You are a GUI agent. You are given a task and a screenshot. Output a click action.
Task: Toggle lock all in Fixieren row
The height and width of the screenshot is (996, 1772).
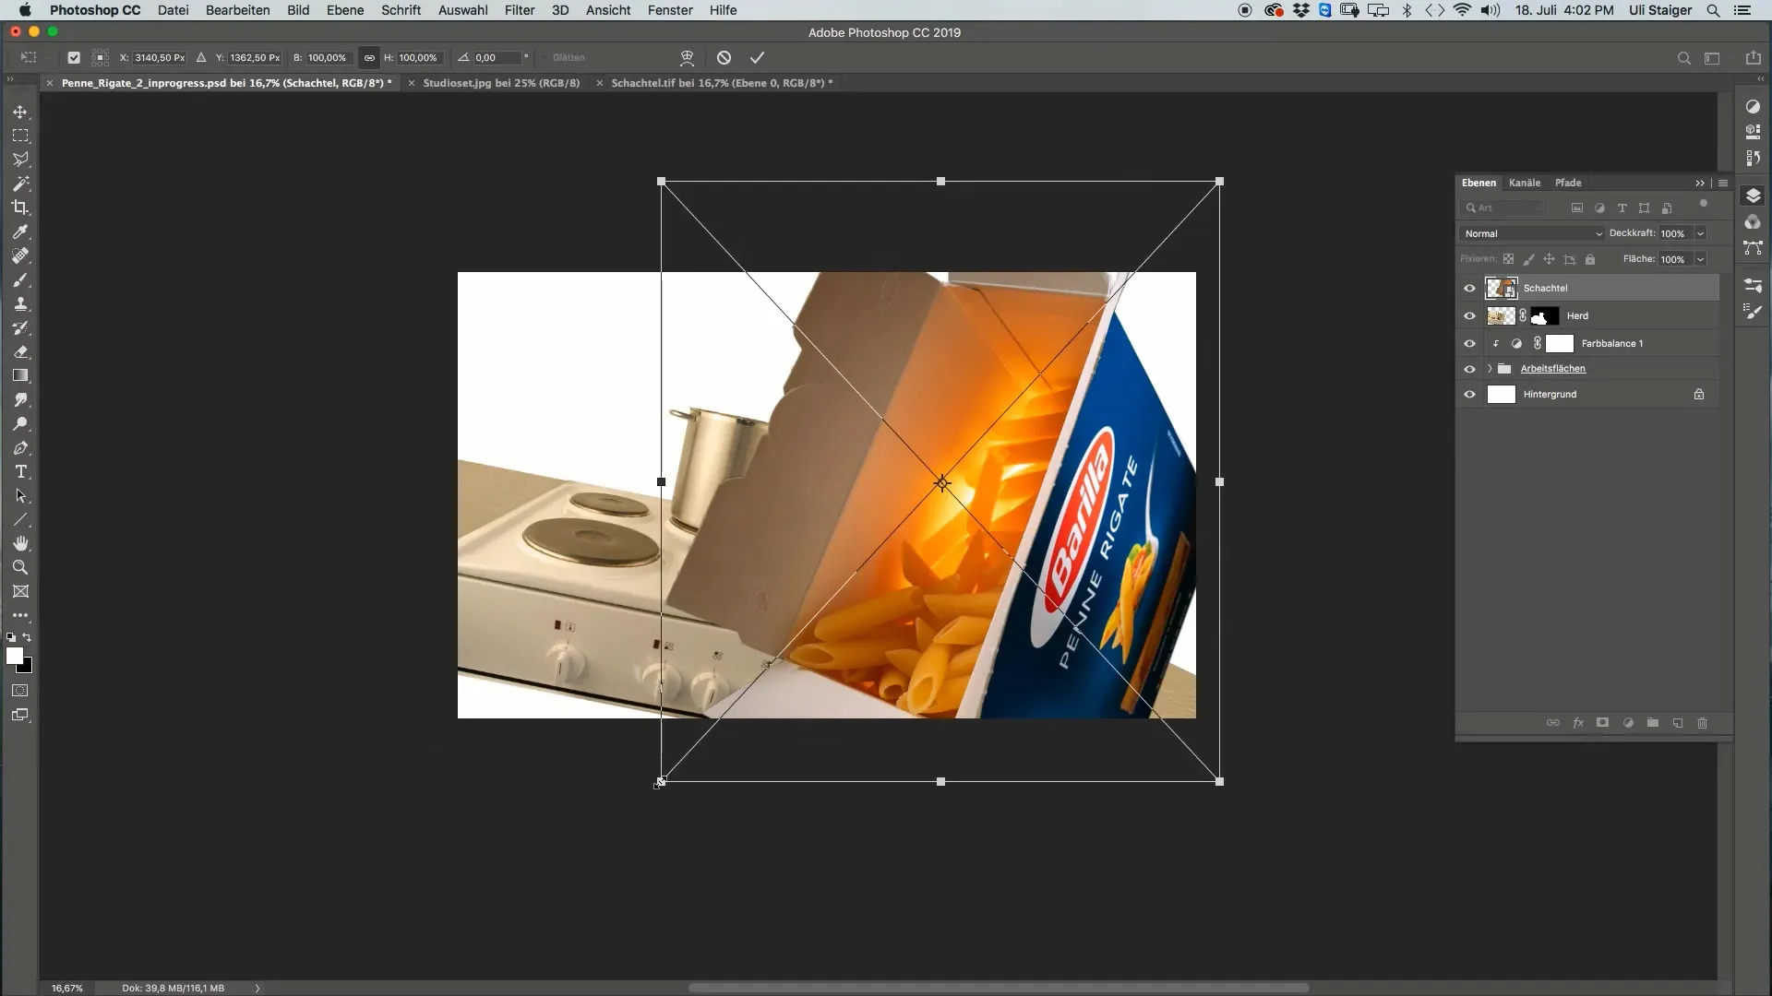[1590, 259]
